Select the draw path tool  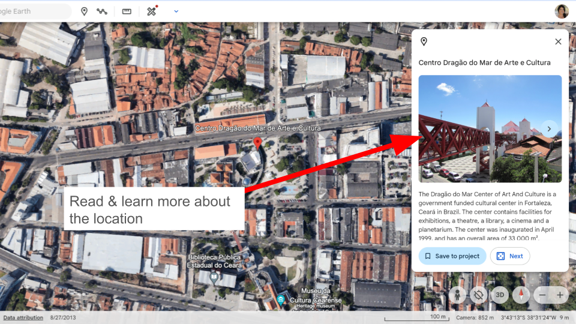click(x=102, y=11)
